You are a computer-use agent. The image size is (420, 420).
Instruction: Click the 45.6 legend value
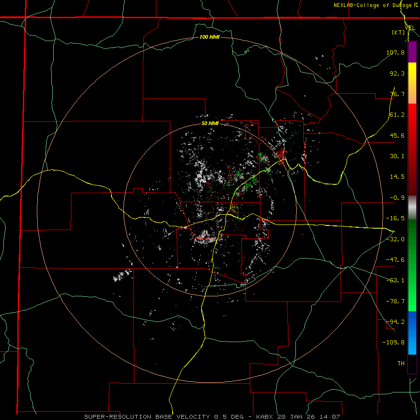pyautogui.click(x=397, y=135)
